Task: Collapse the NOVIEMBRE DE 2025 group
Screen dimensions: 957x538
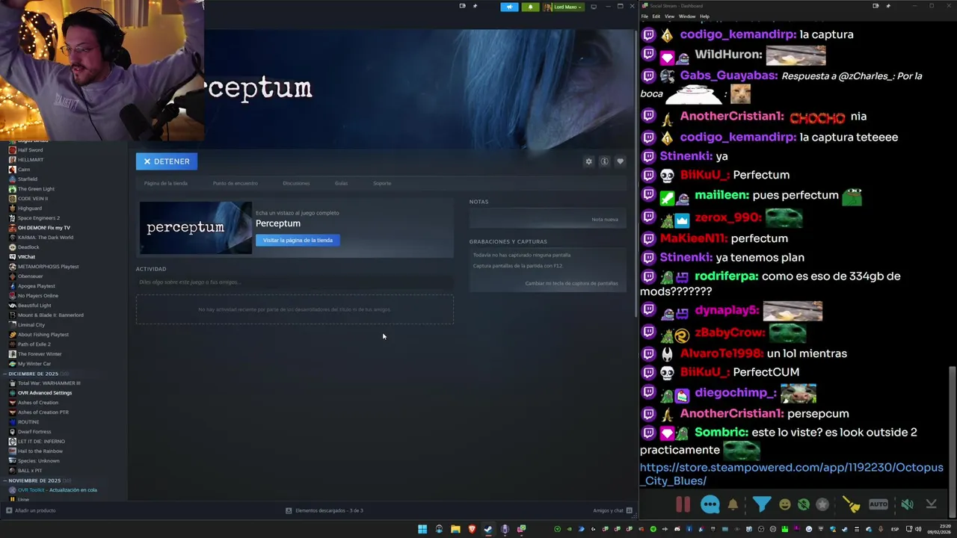Action: point(34,480)
